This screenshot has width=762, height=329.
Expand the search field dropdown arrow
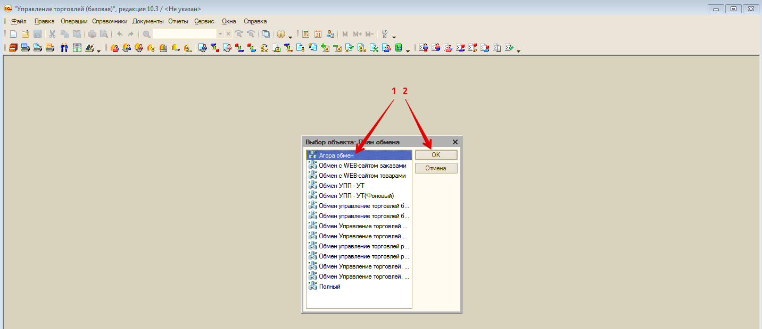[220, 34]
